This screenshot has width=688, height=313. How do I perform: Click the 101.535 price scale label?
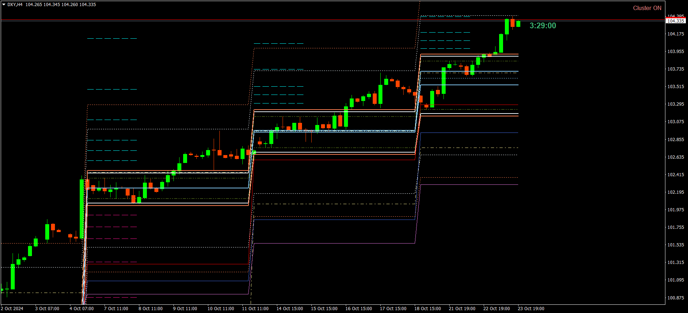point(675,245)
